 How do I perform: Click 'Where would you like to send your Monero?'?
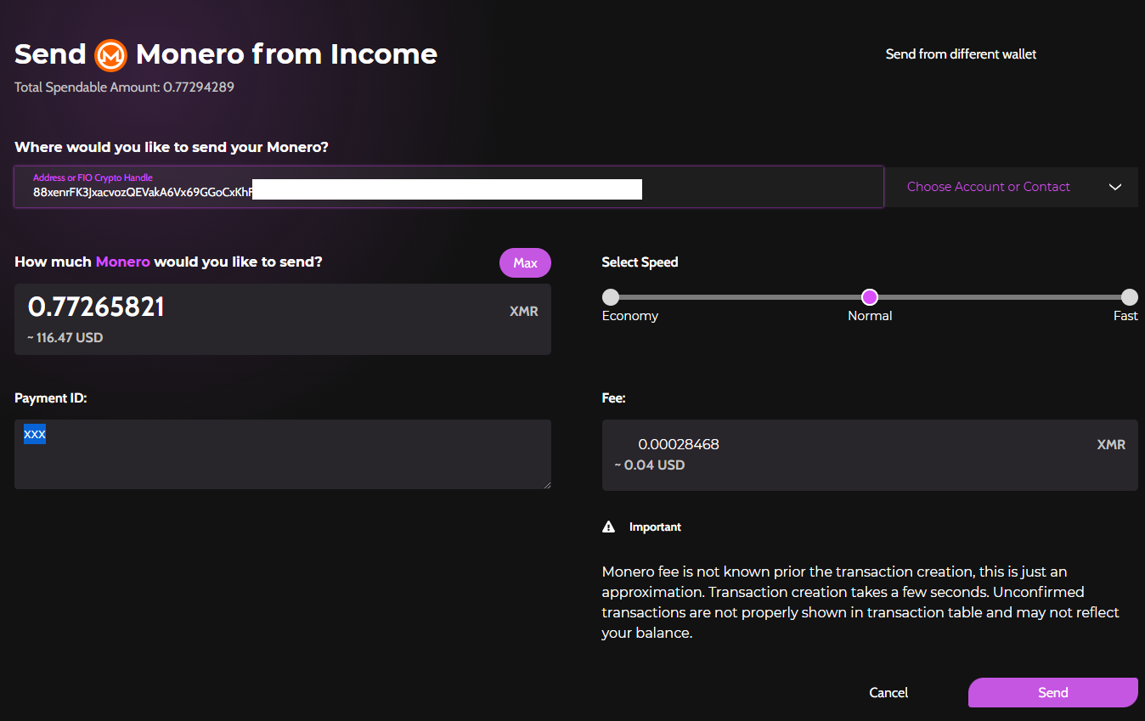172,147
